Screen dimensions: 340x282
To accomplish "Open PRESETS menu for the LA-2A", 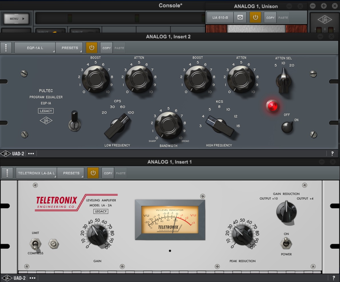I will point(71,173).
